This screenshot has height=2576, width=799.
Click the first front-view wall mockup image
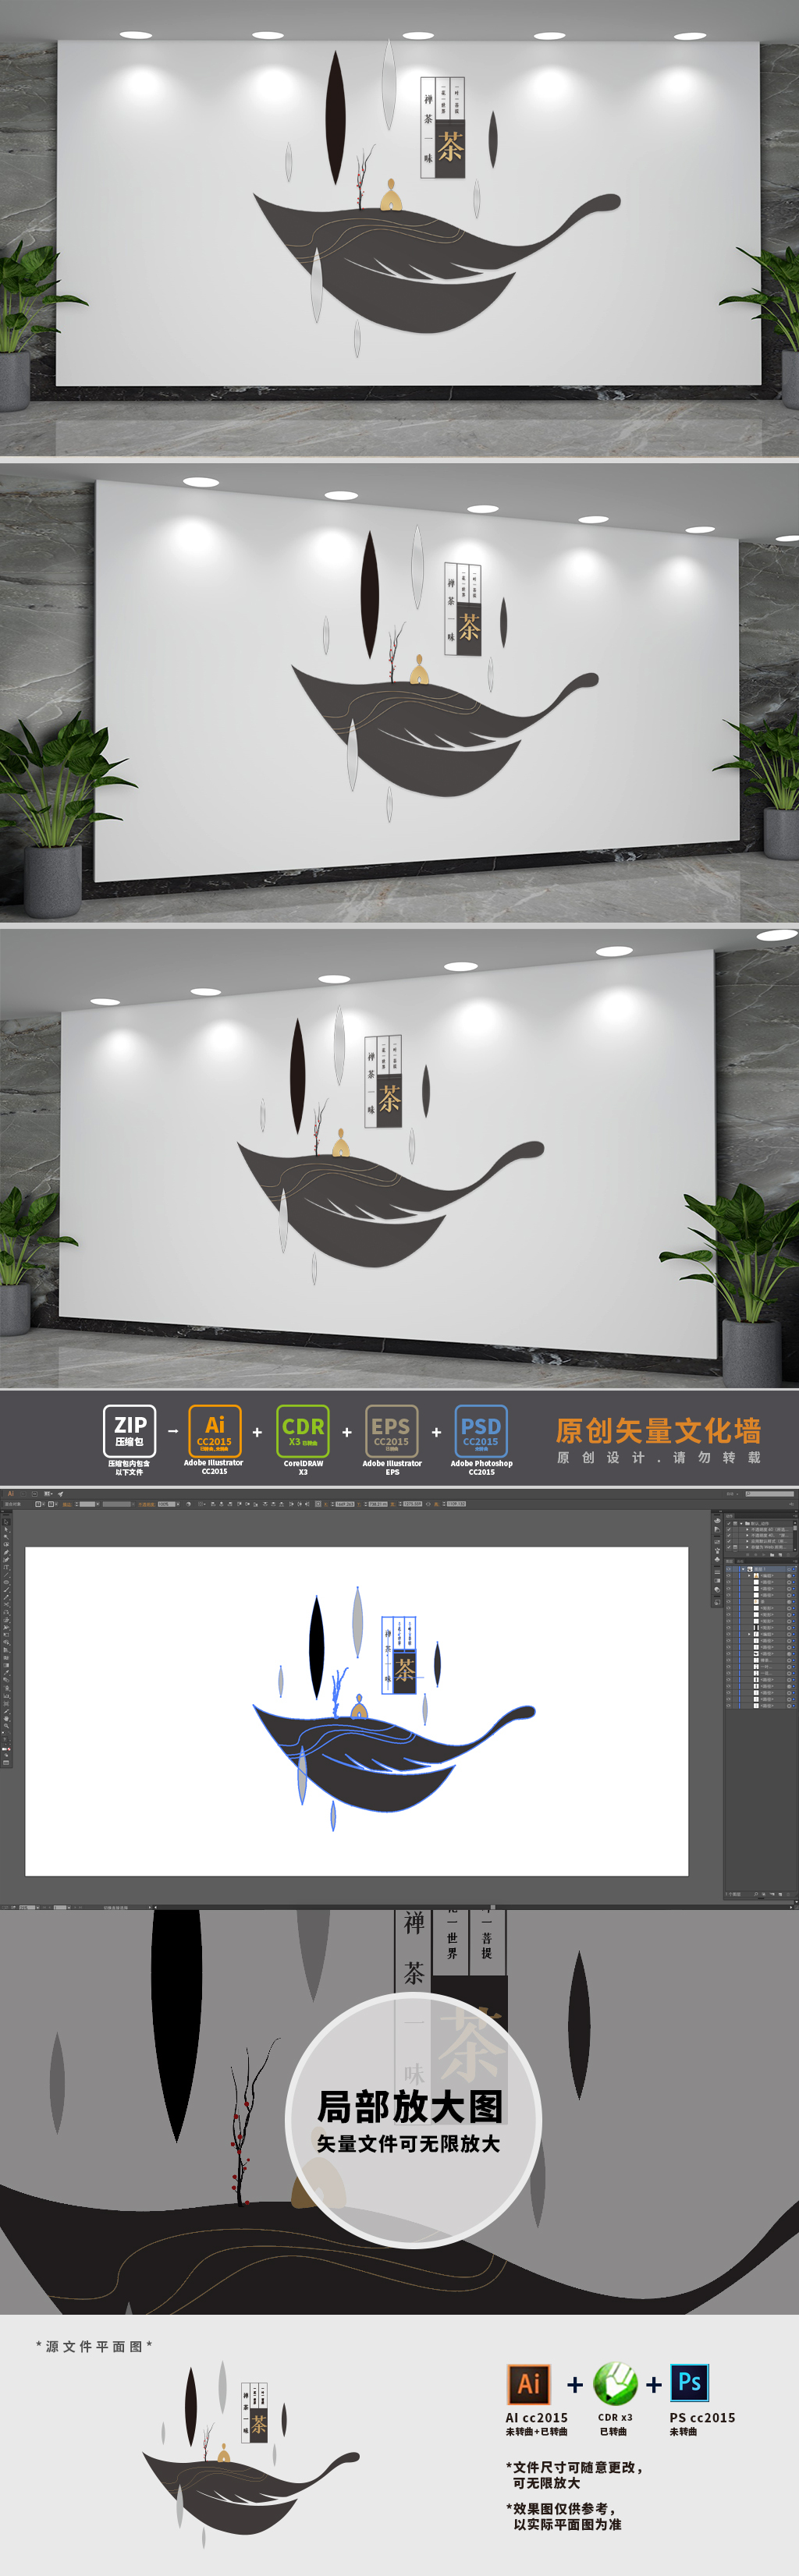coord(399,229)
